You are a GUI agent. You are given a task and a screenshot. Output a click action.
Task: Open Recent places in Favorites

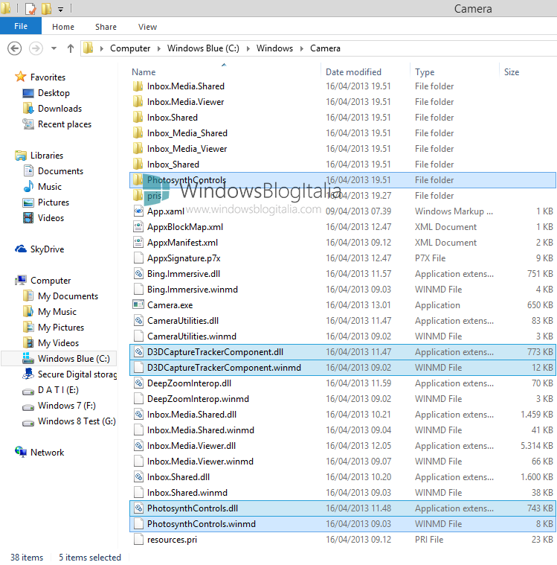tap(65, 124)
